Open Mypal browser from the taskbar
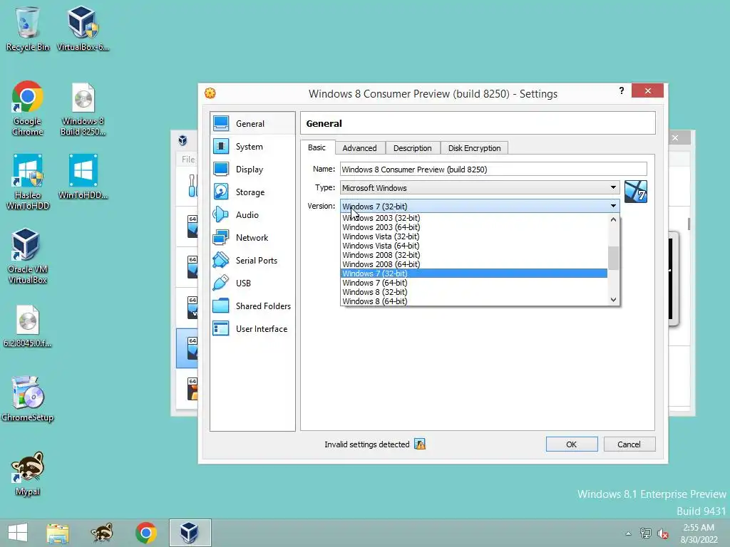The height and width of the screenshot is (547, 730). (102, 533)
